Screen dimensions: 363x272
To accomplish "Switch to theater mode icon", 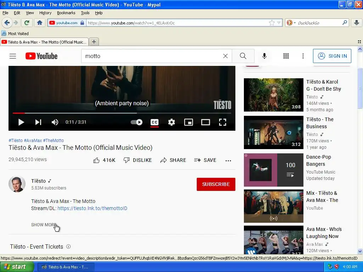I will [206, 122].
